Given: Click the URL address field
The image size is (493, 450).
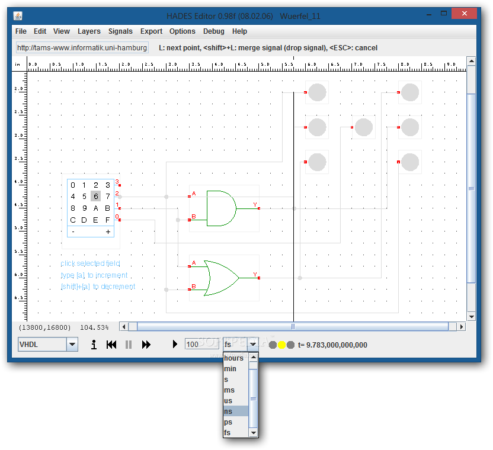Looking at the screenshot, I should click(82, 48).
